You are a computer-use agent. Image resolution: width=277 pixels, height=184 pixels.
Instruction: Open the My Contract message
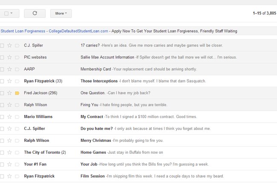pyautogui.click(x=138, y=117)
